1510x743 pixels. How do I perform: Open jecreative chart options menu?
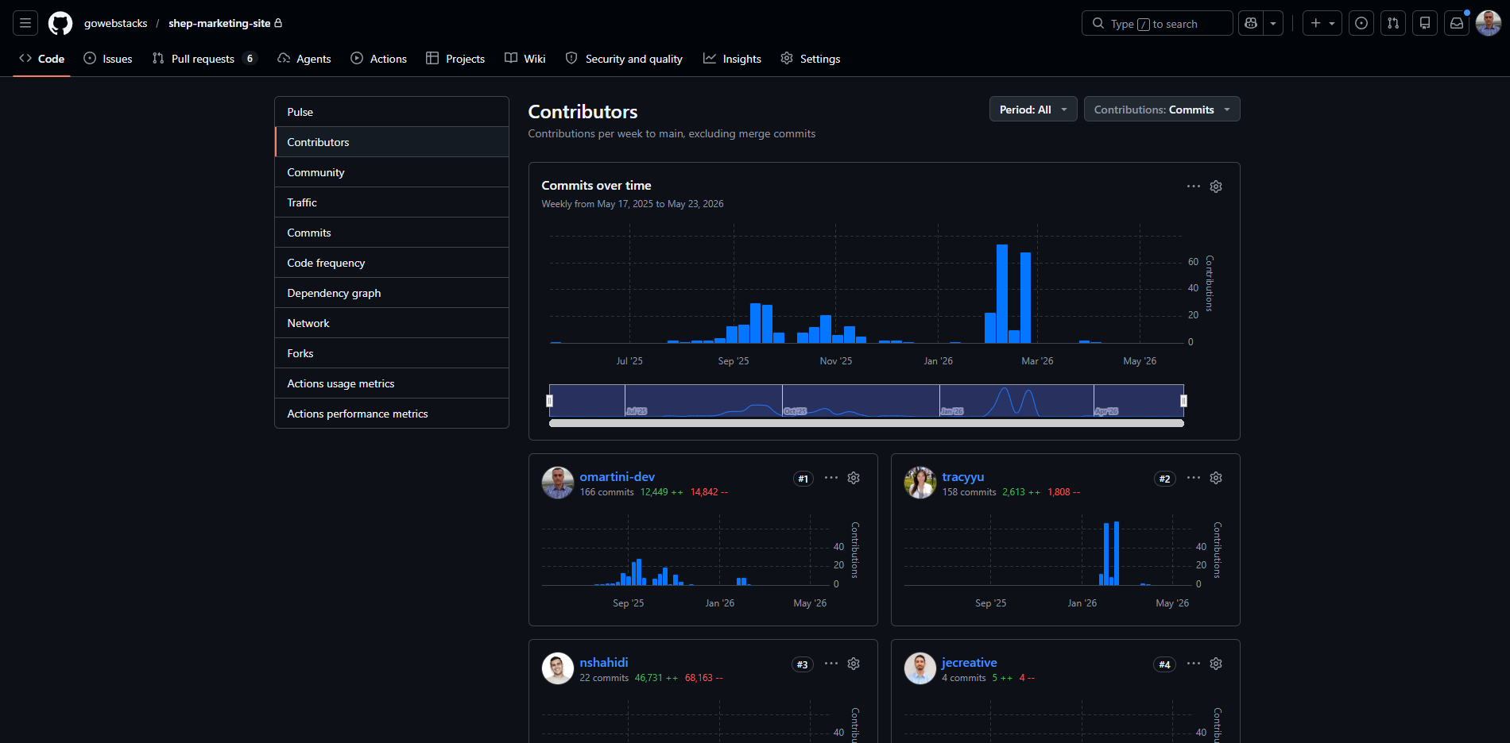click(1194, 664)
